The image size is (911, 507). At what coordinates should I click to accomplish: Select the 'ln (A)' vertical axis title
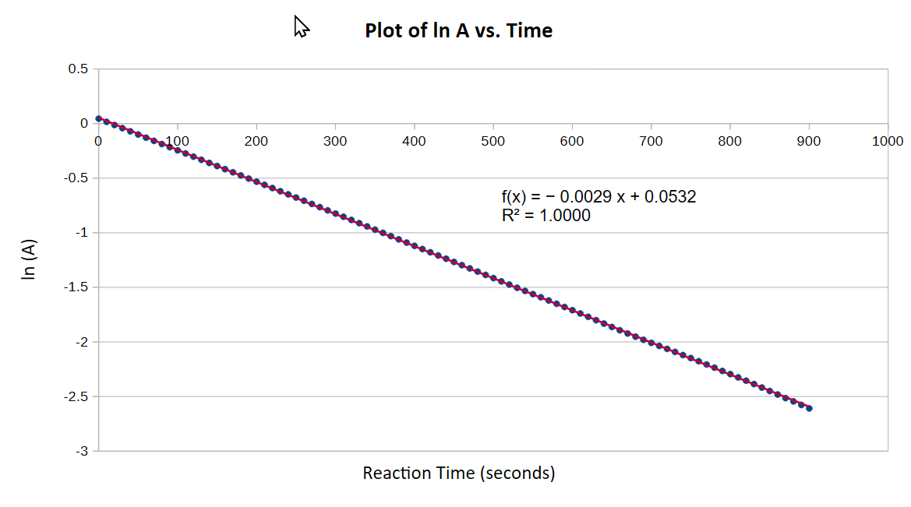(x=29, y=259)
